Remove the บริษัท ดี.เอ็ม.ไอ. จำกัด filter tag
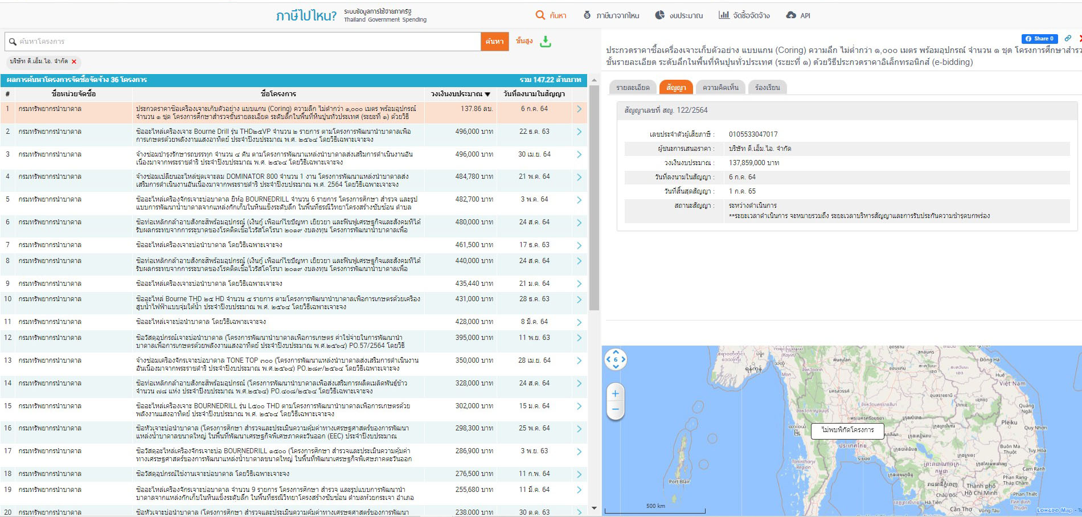 (x=74, y=61)
